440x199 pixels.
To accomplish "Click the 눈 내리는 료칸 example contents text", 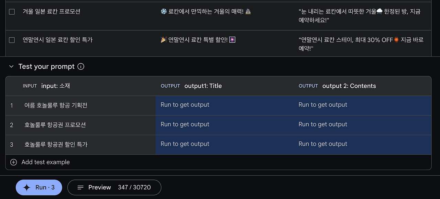I will coord(359,16).
